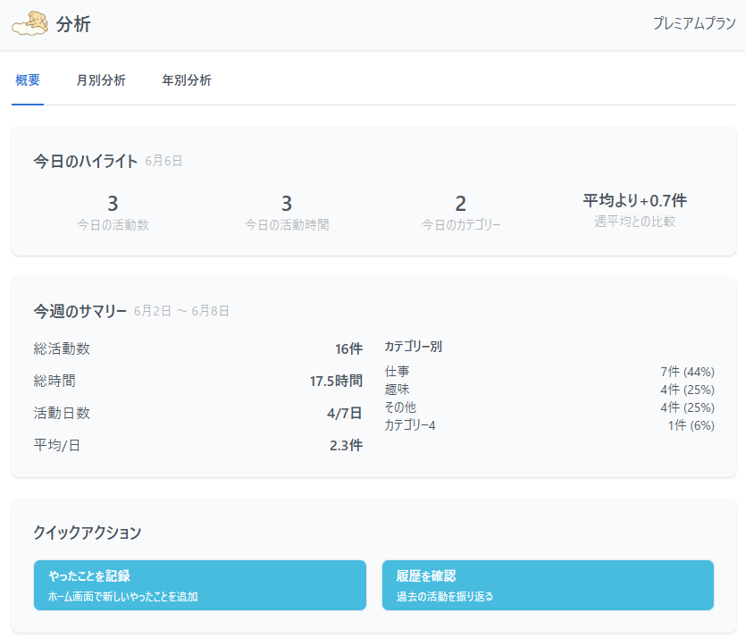
Task: Click the 総時間 17.5時間 row
Action: pos(197,381)
